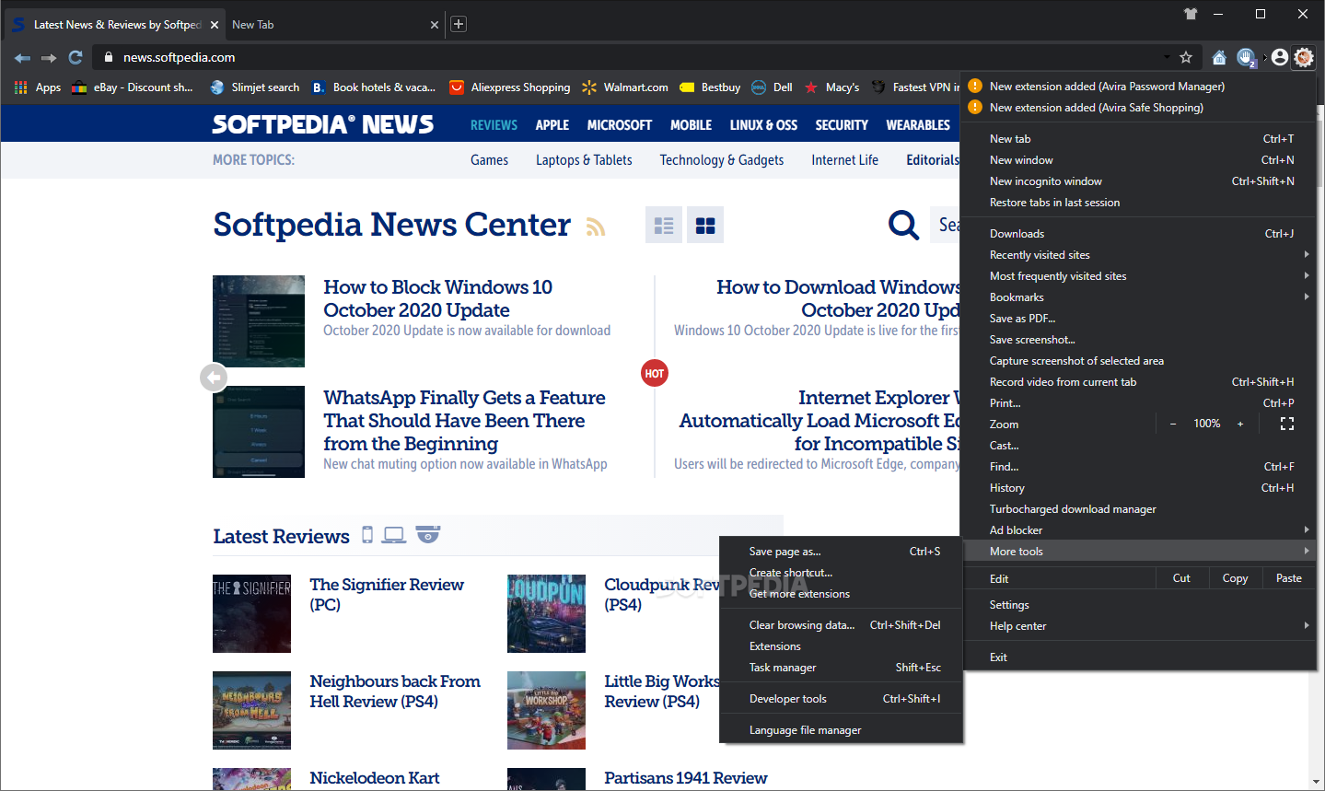Open Slimjet search bookmark
The image size is (1325, 791).
[255, 87]
